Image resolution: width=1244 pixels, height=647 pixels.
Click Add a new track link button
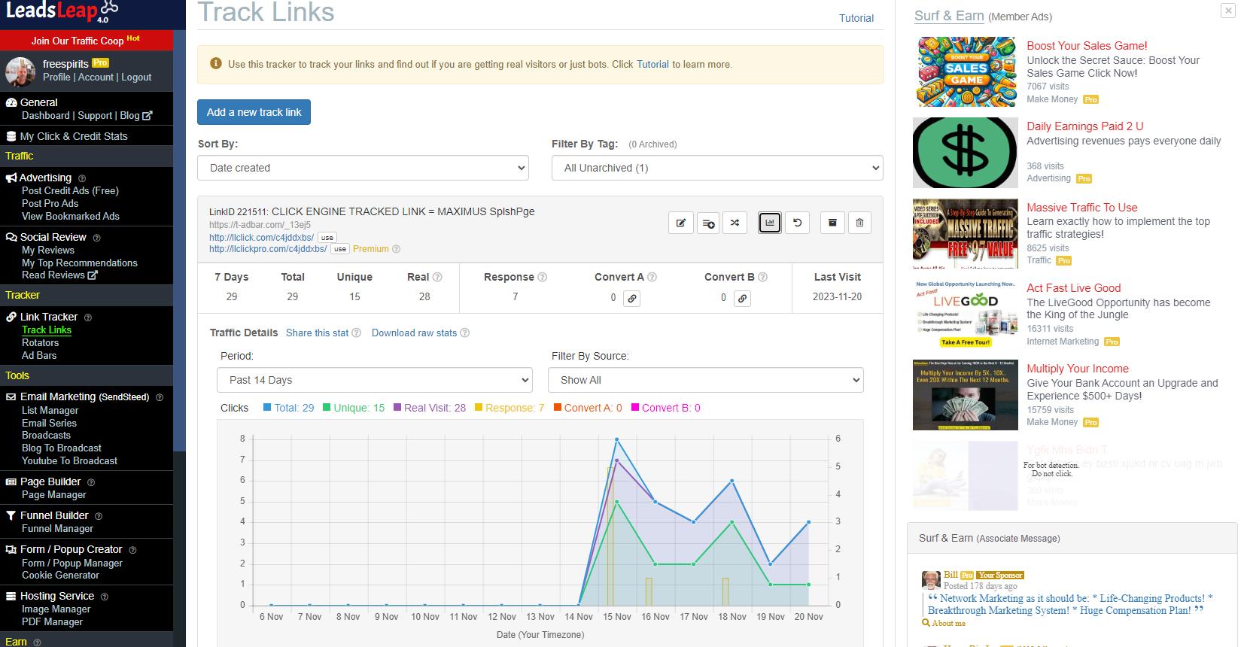254,112
